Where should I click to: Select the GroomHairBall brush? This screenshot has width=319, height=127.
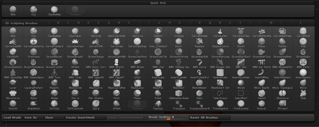(x=200, y=53)
